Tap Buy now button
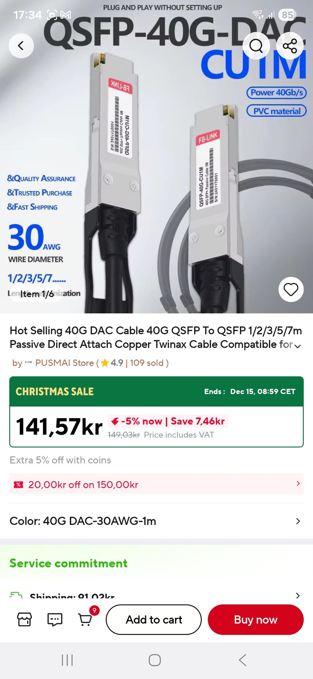The height and width of the screenshot is (679, 313). tap(256, 620)
